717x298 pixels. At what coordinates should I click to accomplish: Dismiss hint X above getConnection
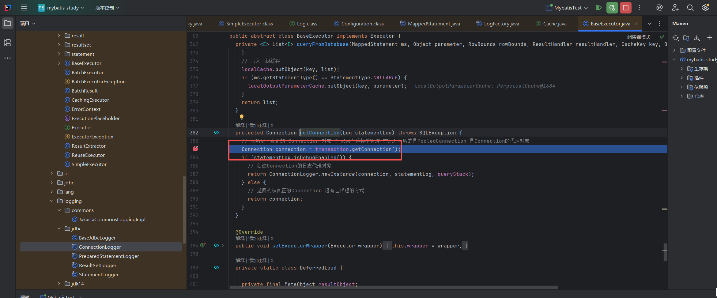tap(272, 126)
